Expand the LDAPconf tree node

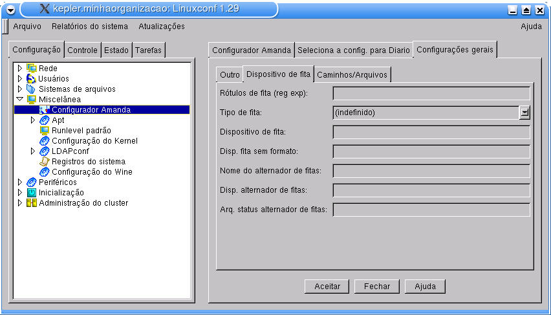point(33,151)
